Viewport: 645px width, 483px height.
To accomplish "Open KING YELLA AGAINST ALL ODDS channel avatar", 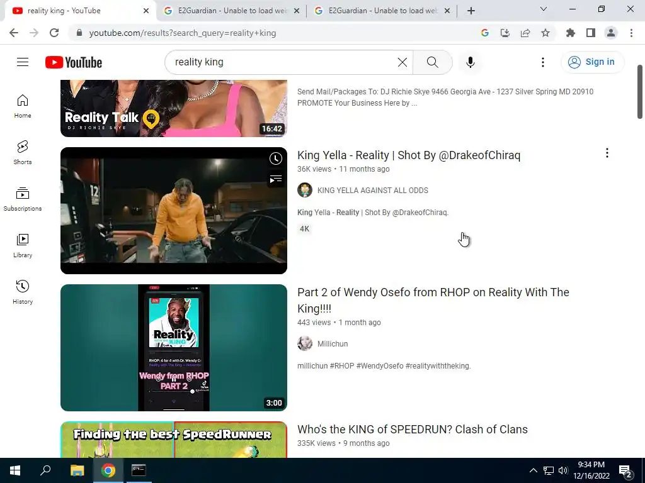I will pos(305,190).
